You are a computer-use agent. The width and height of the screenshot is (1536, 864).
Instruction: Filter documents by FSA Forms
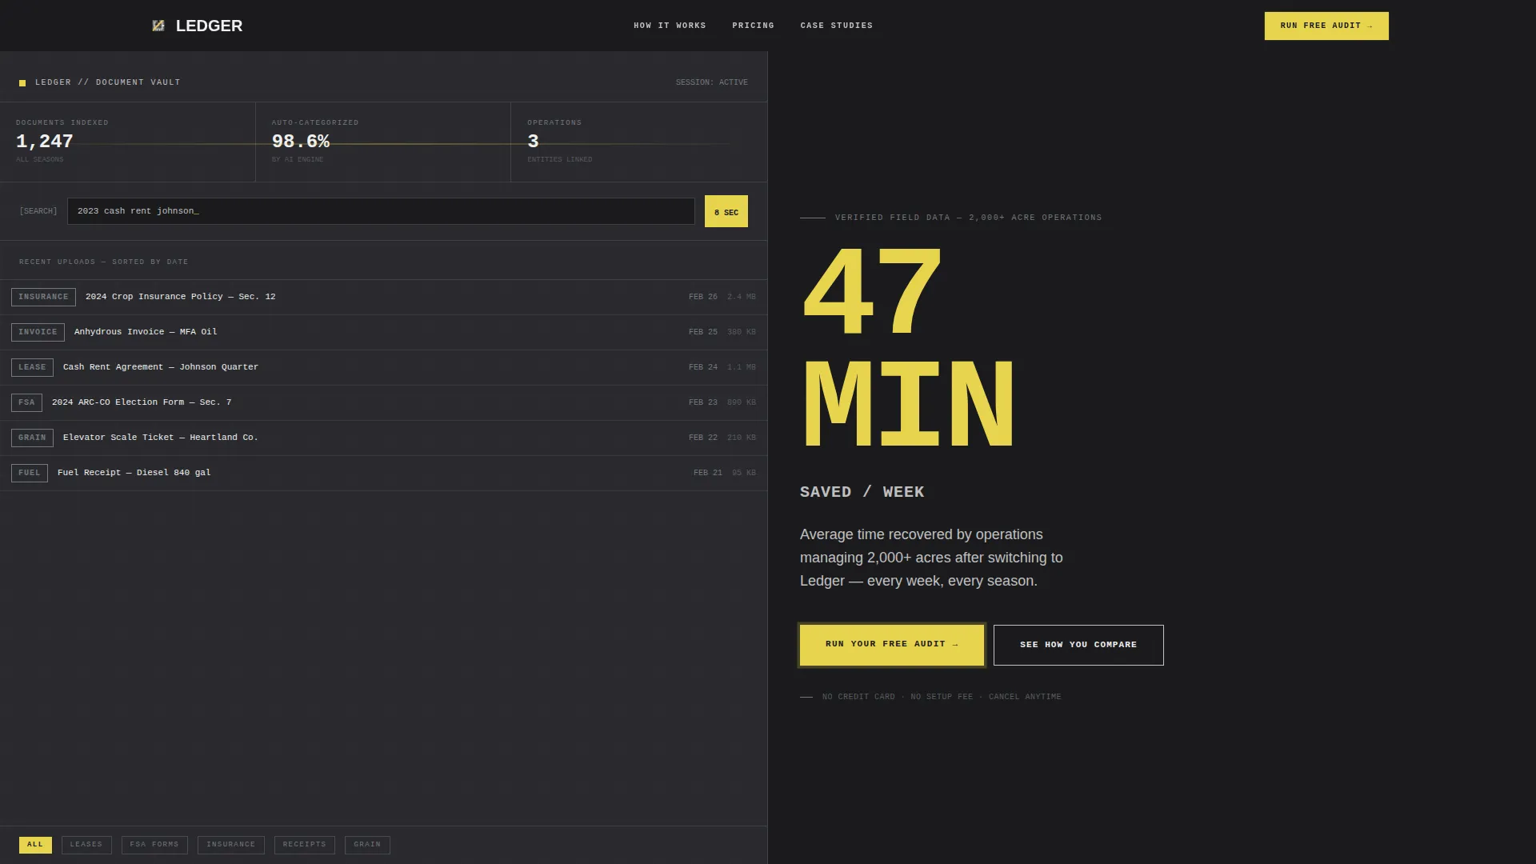154,845
